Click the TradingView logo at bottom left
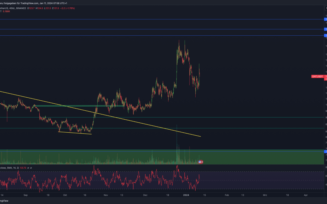This screenshot has width=327, height=204. (x=4, y=201)
